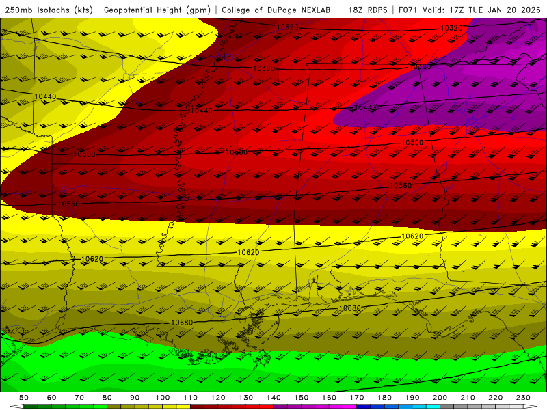Select the 150 kts legend label
Image resolution: width=547 pixels, height=410 pixels.
[302, 398]
